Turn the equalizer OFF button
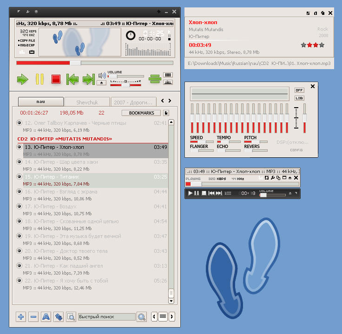 pos(299,90)
